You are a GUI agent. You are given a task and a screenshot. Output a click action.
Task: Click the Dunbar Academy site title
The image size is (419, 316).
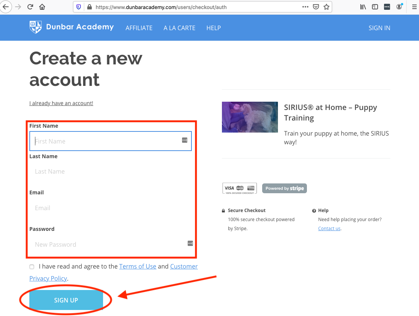pyautogui.click(x=80, y=27)
